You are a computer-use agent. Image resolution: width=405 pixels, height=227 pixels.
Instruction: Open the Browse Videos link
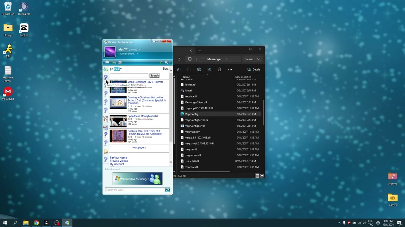click(119, 161)
